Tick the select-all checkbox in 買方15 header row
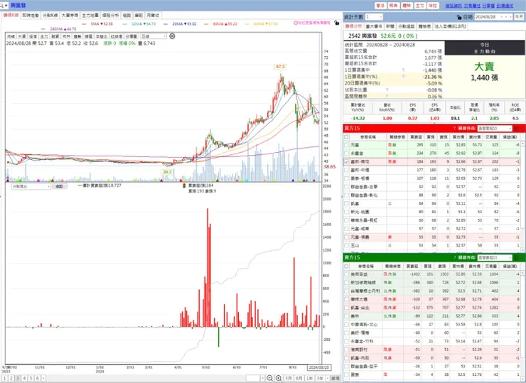This screenshot has height=383, width=526. click(x=347, y=137)
